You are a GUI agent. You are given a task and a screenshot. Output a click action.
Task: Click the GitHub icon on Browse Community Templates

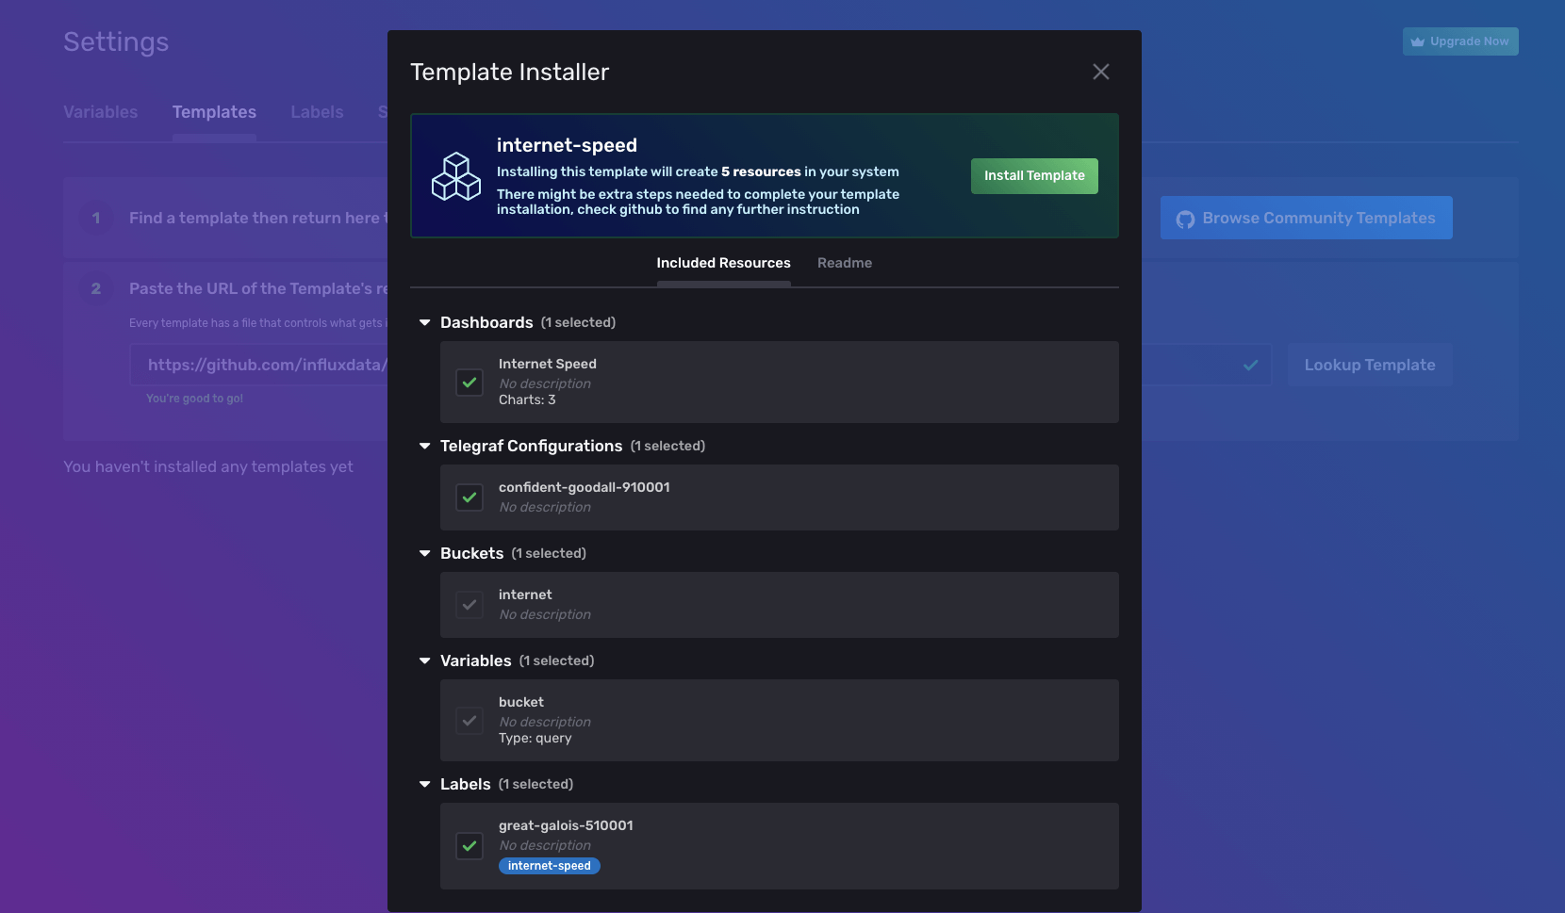(1185, 218)
